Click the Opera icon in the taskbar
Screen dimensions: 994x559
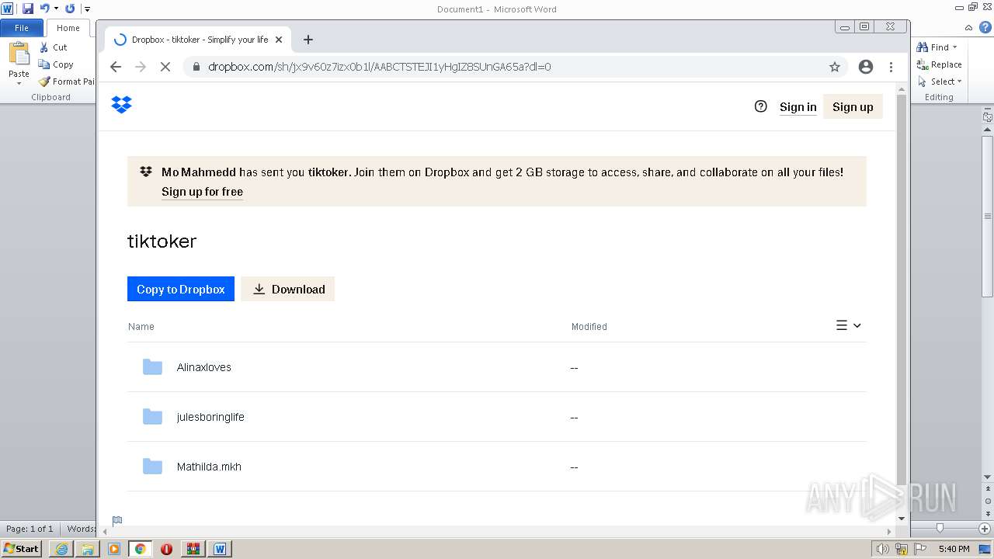167,549
